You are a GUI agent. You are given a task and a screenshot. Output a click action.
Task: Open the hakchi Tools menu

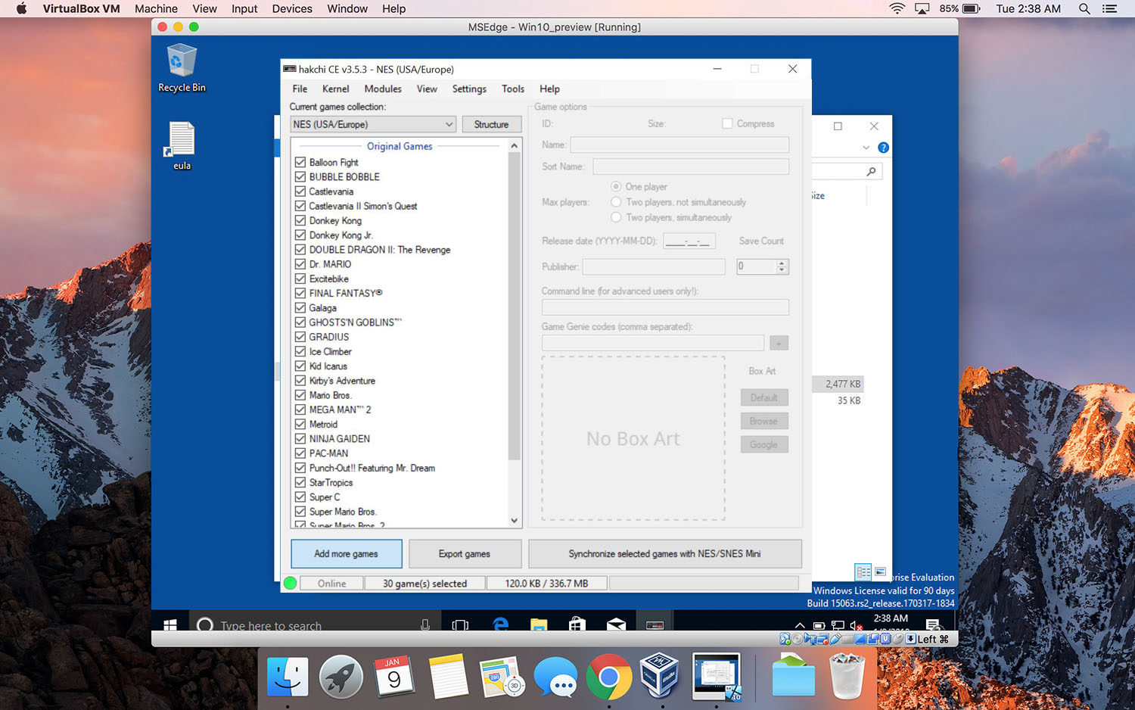(x=513, y=89)
